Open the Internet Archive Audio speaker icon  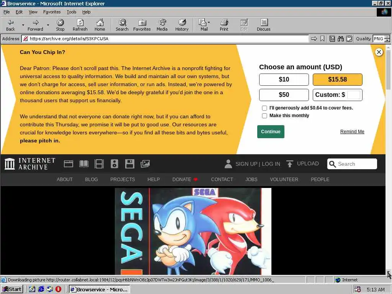(x=114, y=164)
